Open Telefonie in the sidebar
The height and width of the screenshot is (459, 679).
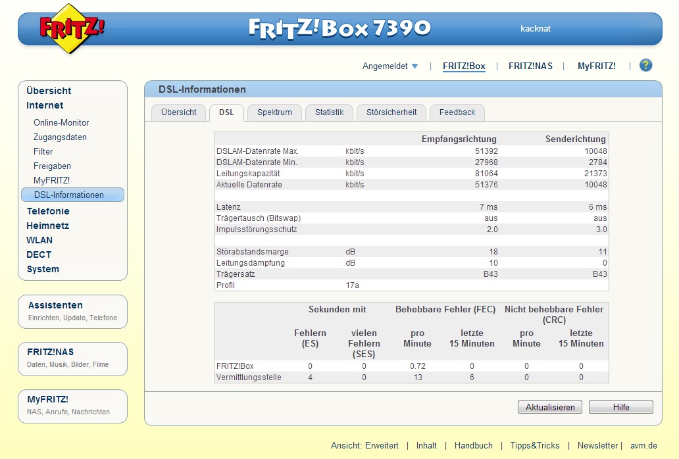[47, 211]
